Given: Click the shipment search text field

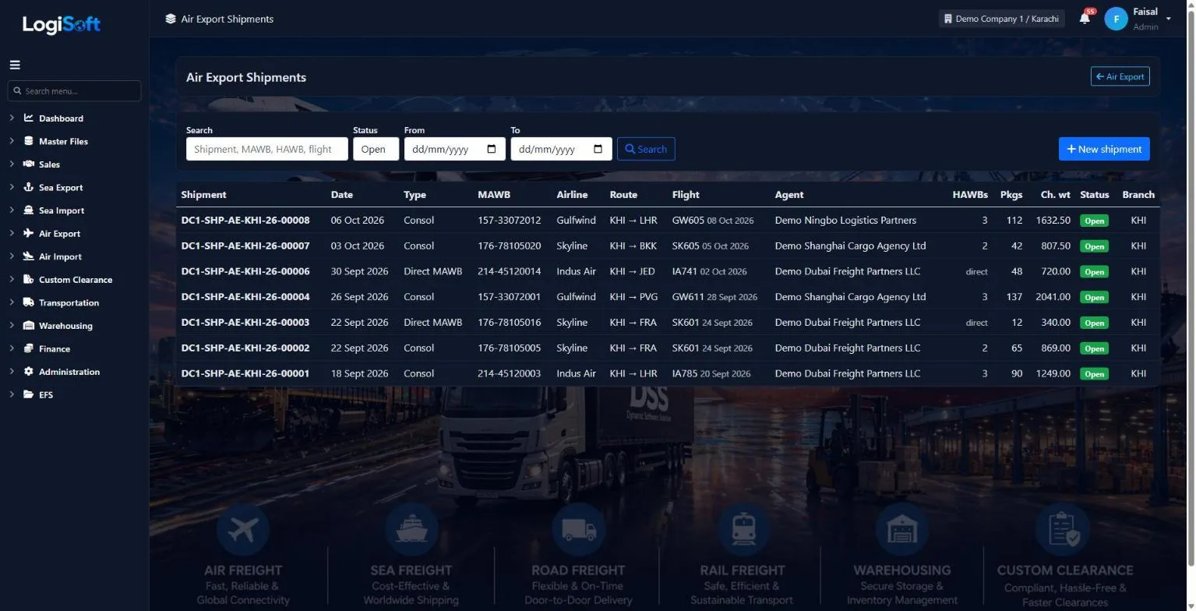Looking at the screenshot, I should point(267,149).
